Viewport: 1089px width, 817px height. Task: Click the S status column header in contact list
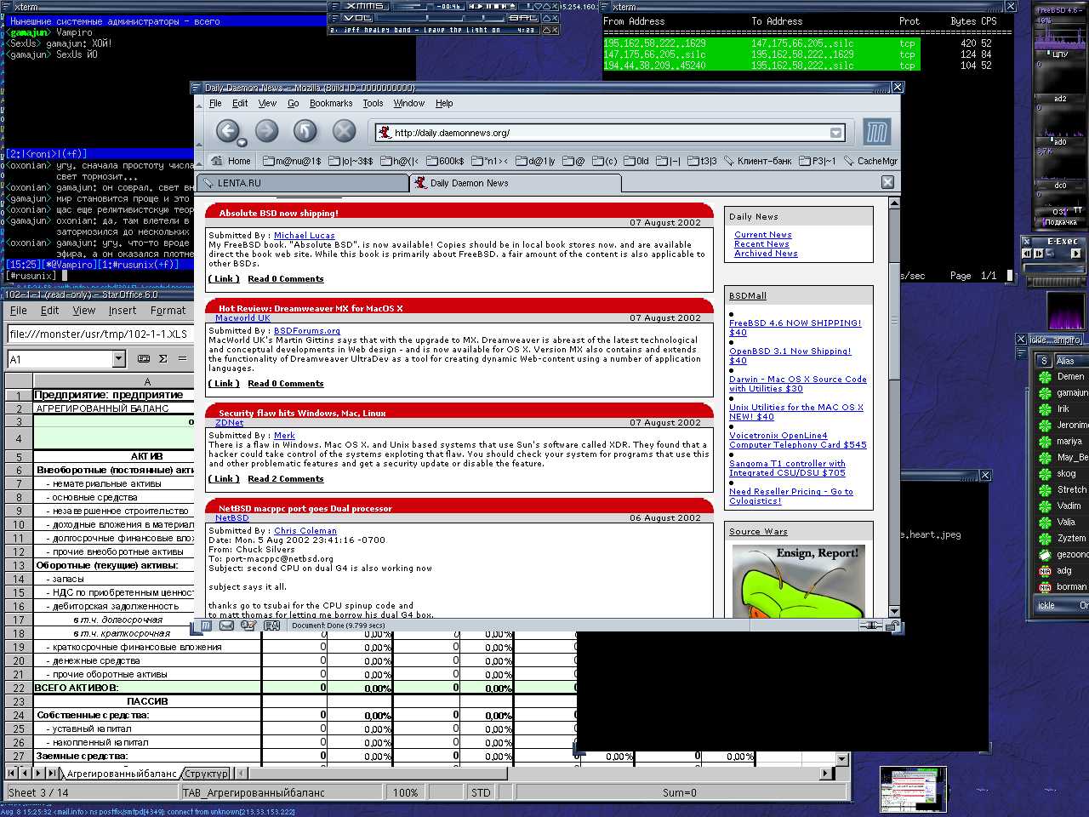click(1044, 361)
